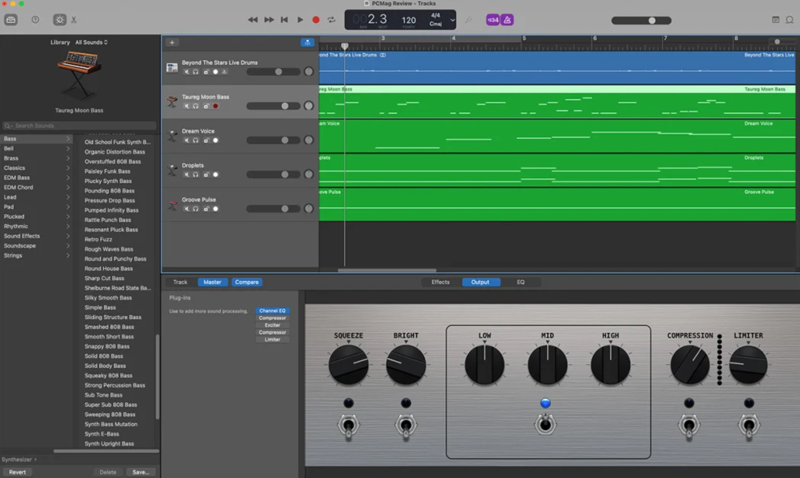Select the scissors split tool in the toolbar
The width and height of the screenshot is (800, 478).
click(74, 19)
